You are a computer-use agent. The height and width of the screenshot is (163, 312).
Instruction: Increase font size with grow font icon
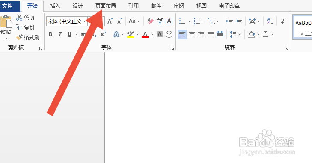(x=110, y=21)
